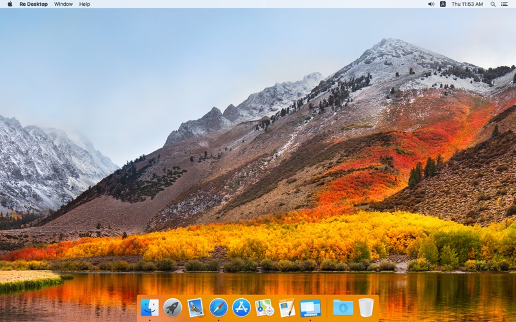The width and height of the screenshot is (516, 322).
Task: Open Spotlight search magnifier icon
Action: click(493, 4)
